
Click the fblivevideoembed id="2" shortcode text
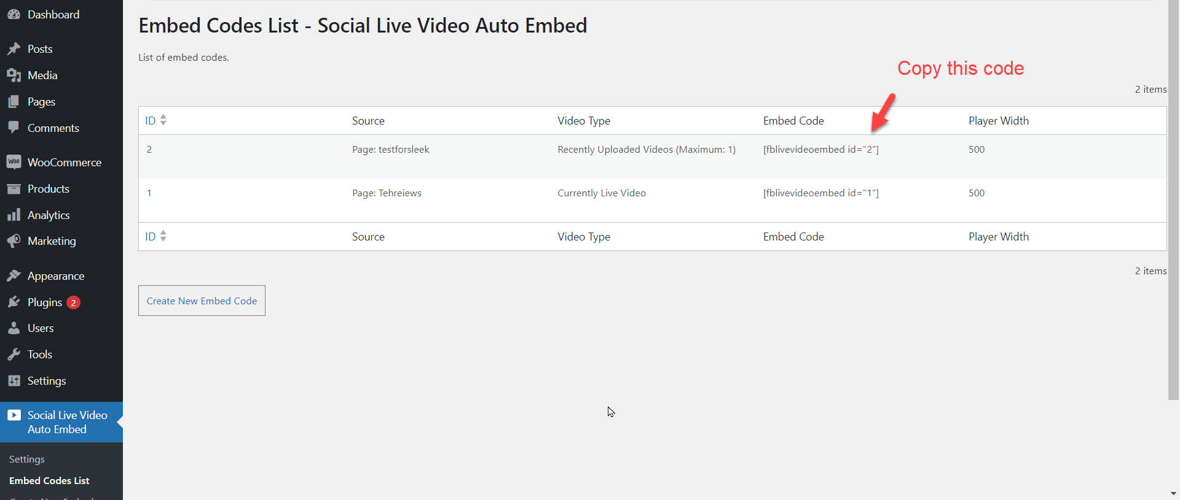click(820, 150)
